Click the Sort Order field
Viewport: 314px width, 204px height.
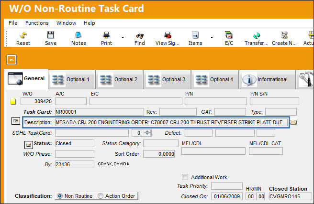point(159,154)
